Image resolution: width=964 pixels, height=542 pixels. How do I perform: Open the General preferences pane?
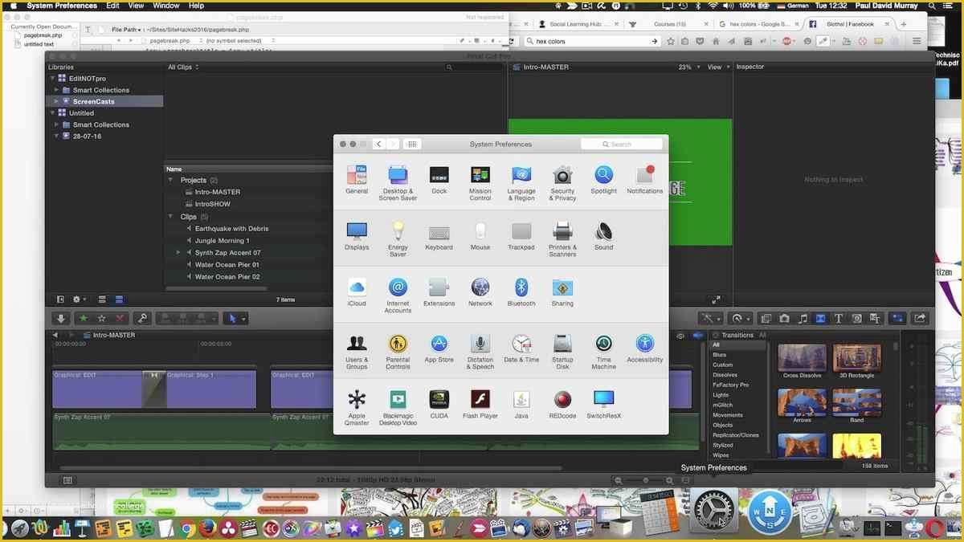coord(357,181)
